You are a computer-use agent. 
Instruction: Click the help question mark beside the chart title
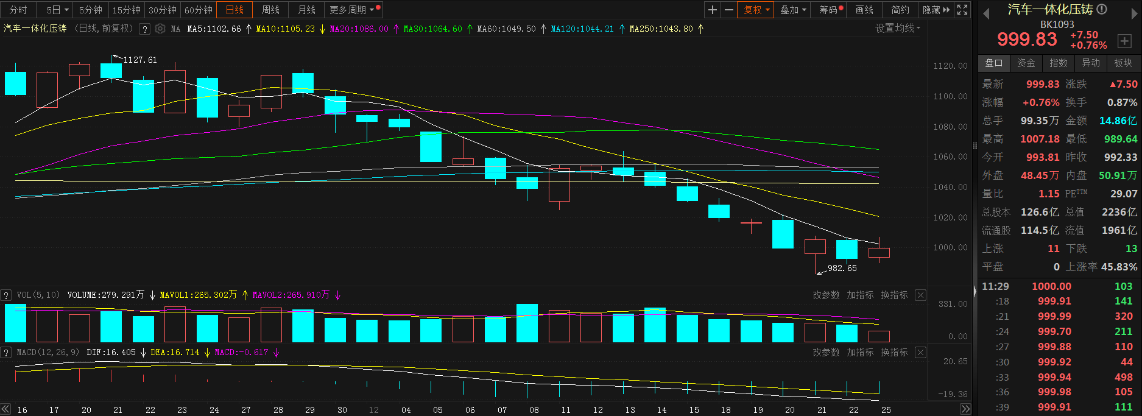click(x=144, y=29)
